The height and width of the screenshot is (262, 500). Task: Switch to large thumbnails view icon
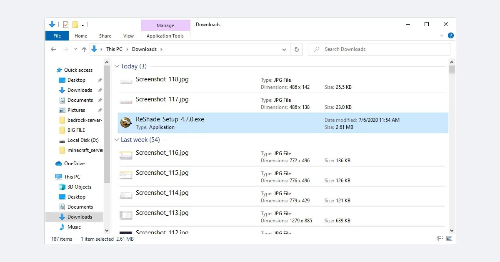tap(449, 239)
